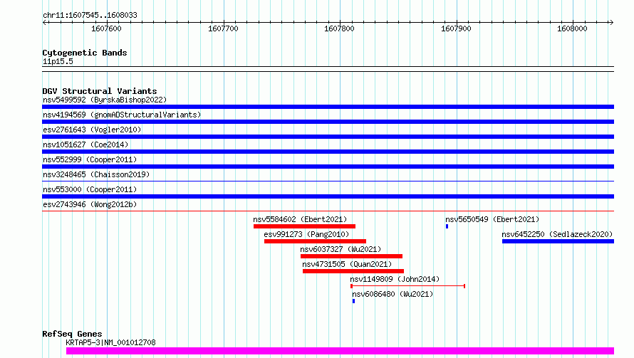Click the thin red span under nsv1149809
634x358 pixels.
pos(407,286)
